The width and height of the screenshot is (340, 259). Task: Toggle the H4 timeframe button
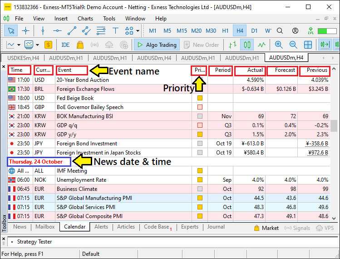(x=240, y=30)
